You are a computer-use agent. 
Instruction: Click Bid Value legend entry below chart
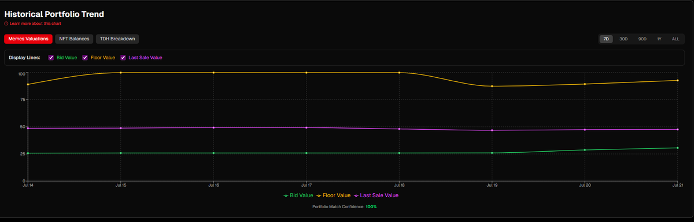pos(298,195)
